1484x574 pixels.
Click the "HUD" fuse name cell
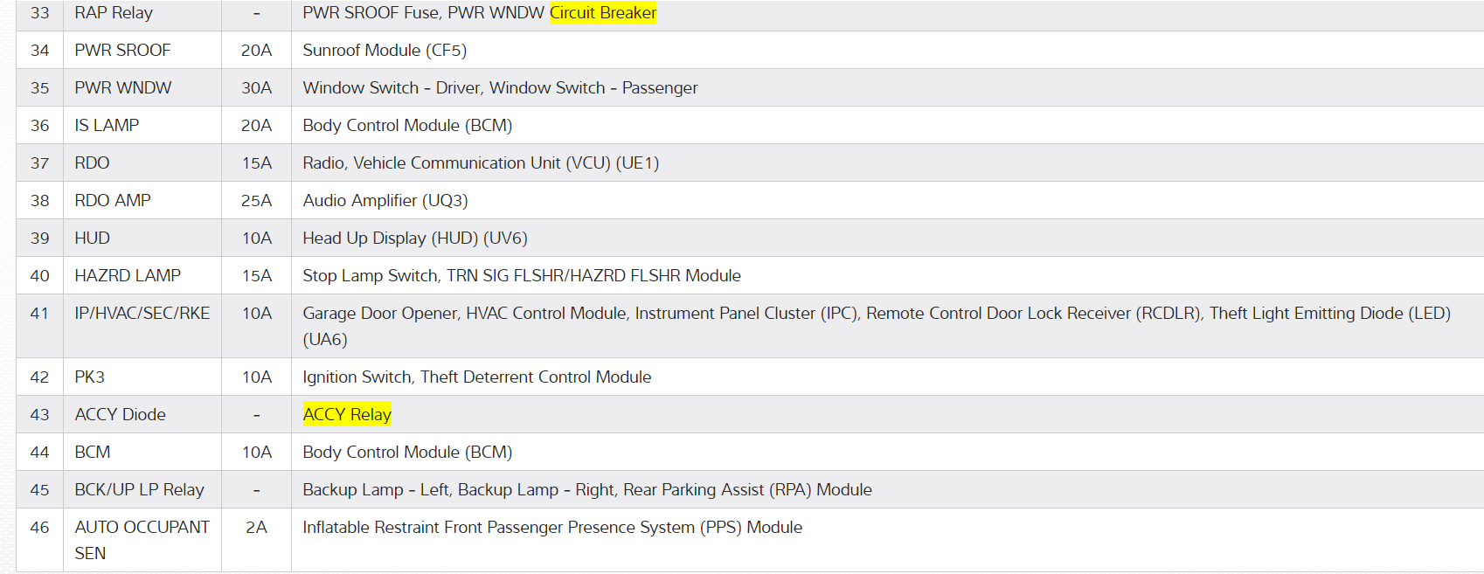click(x=93, y=239)
